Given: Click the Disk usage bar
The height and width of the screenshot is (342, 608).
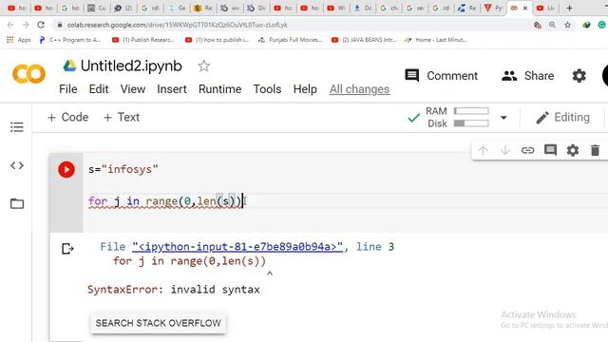Looking at the screenshot, I should 471,123.
